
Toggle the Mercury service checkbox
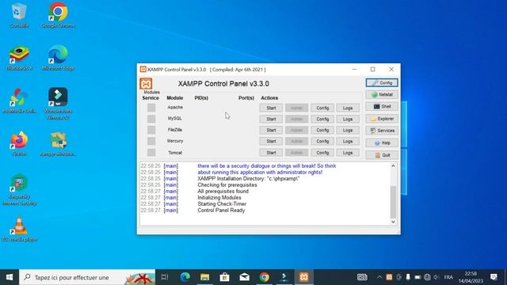(151, 141)
